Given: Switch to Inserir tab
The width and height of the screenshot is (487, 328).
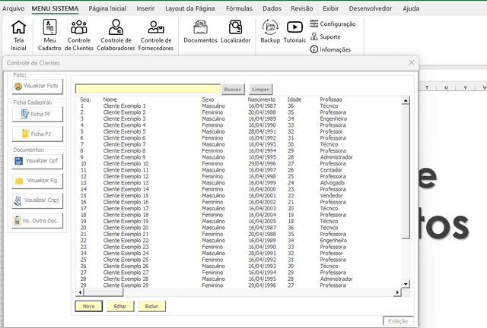Looking at the screenshot, I should [145, 8].
